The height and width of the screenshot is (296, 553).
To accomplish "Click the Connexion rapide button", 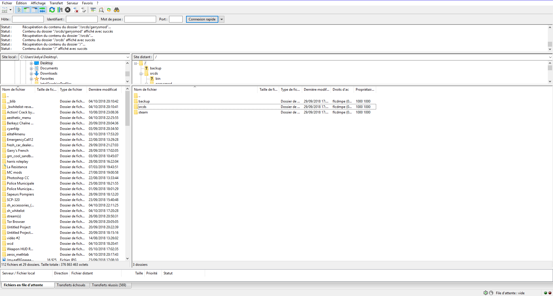I will [x=202, y=19].
